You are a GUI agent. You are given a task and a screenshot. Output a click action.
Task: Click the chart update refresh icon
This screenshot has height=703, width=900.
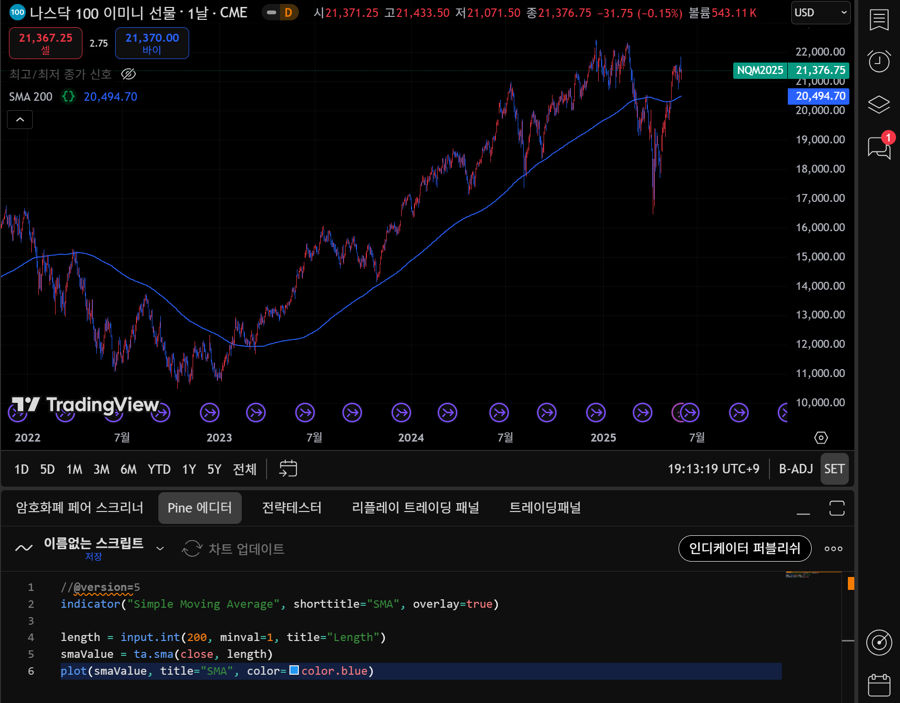coord(192,549)
